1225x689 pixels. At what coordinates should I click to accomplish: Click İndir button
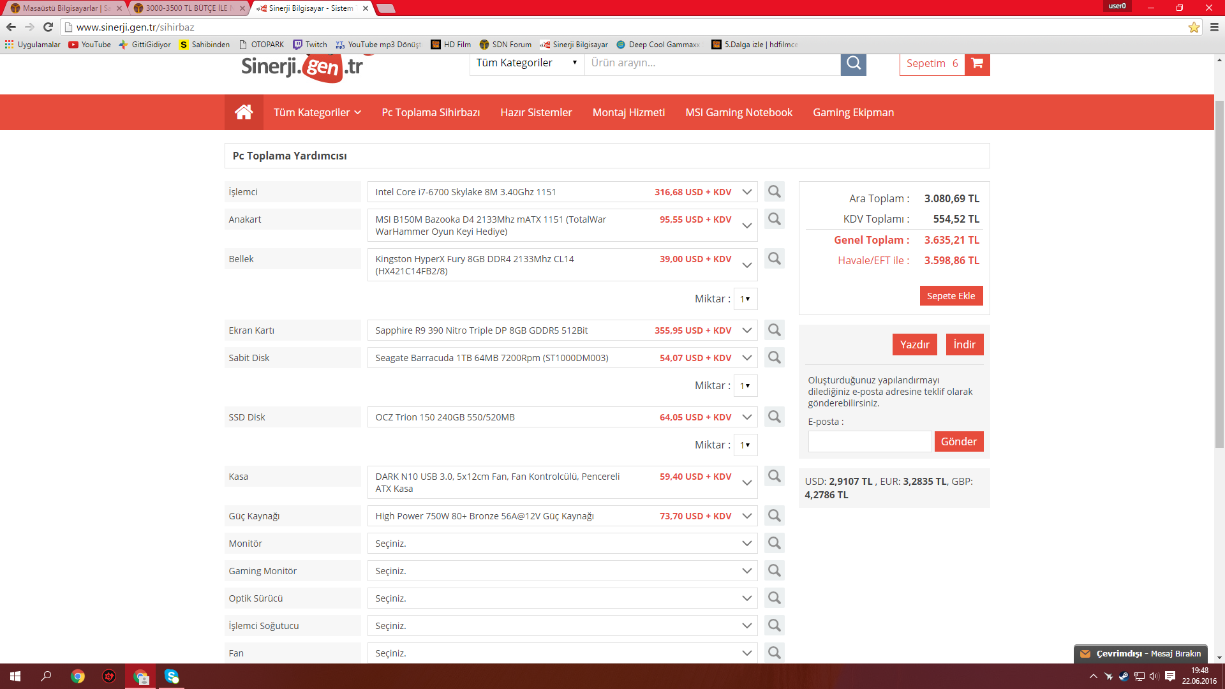click(x=964, y=344)
